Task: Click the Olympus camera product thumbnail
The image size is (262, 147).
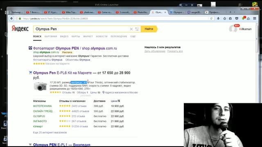Action: tap(40, 86)
